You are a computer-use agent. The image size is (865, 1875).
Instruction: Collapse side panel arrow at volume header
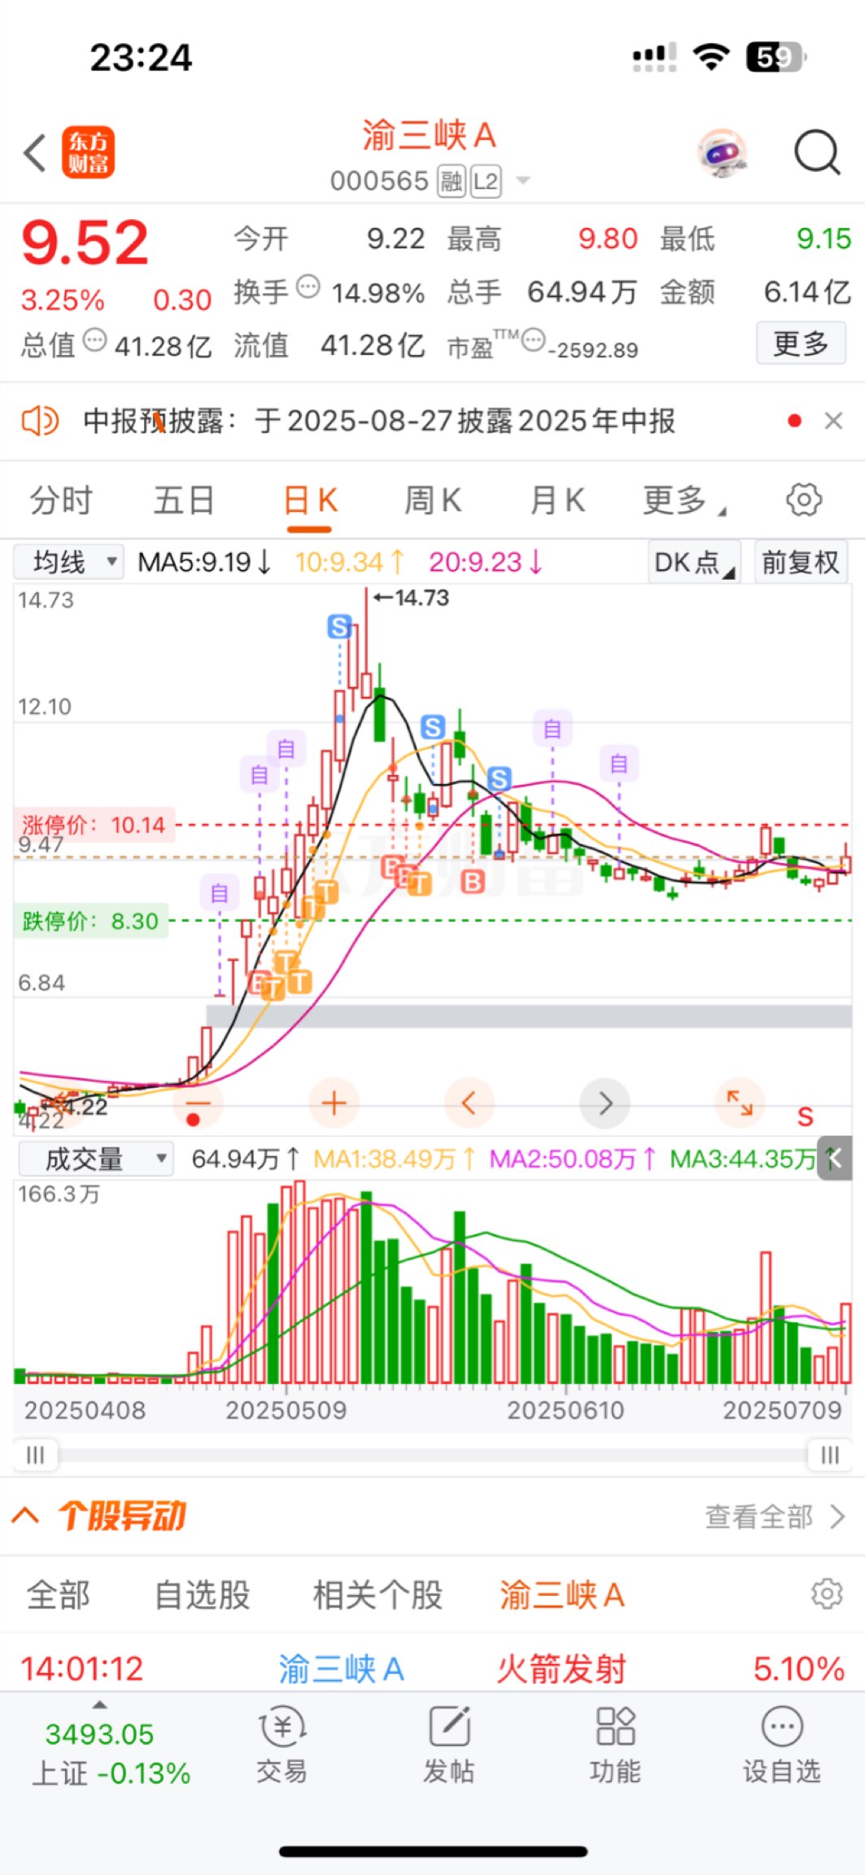pyautogui.click(x=834, y=1159)
